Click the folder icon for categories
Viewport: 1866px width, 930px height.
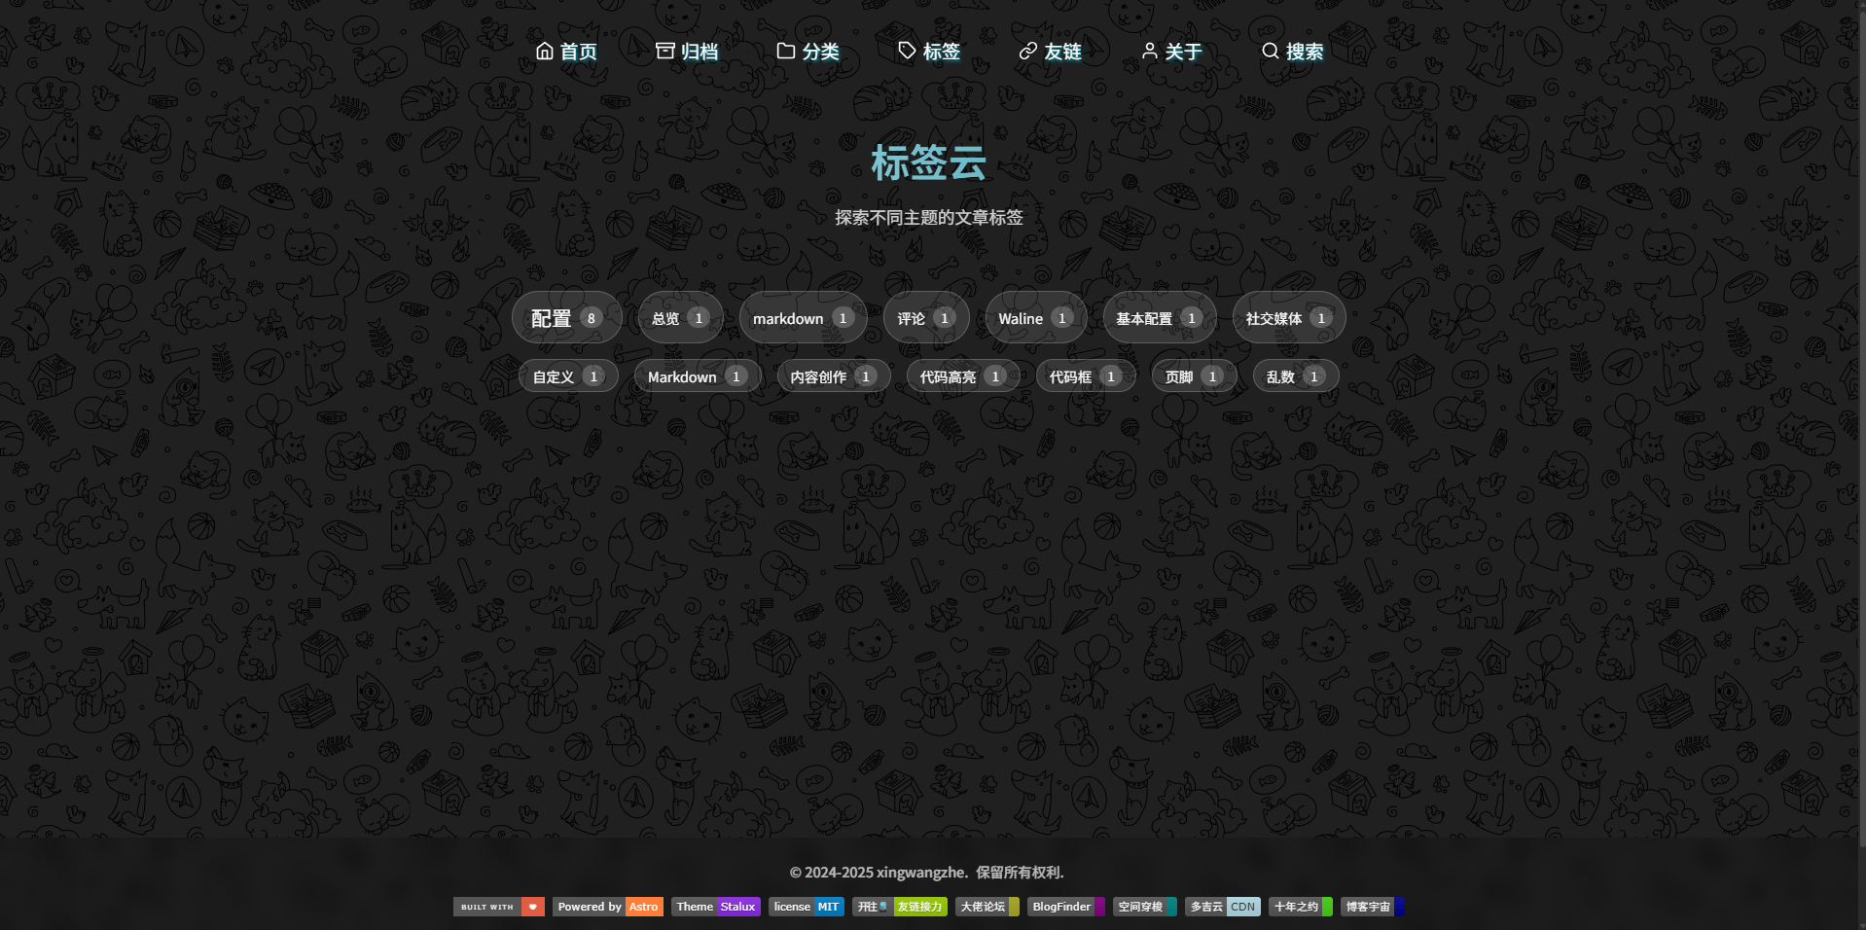[x=786, y=51]
